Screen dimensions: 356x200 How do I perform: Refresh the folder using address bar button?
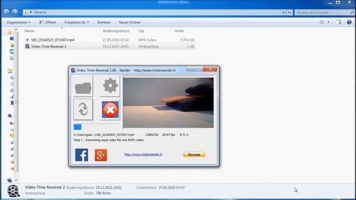pyautogui.click(x=289, y=12)
